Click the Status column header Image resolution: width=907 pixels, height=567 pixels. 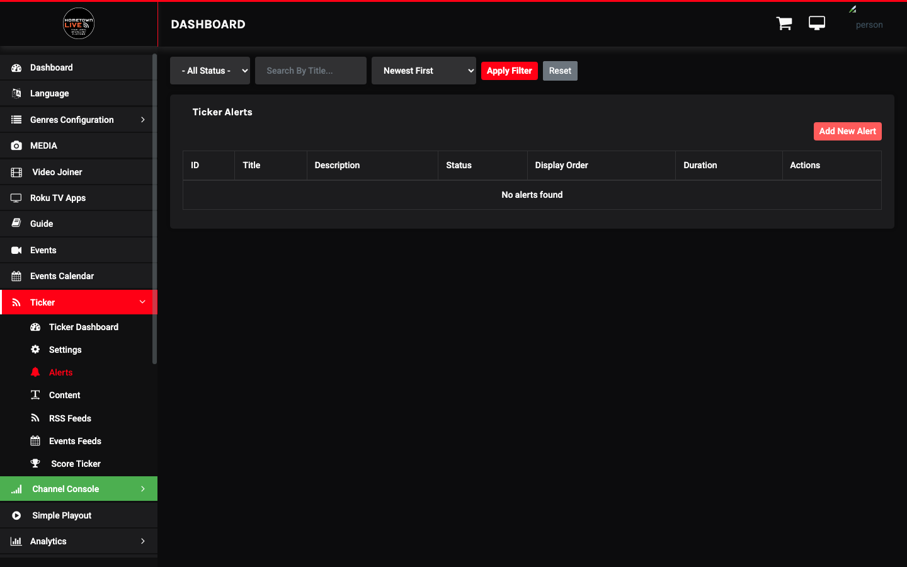482,165
